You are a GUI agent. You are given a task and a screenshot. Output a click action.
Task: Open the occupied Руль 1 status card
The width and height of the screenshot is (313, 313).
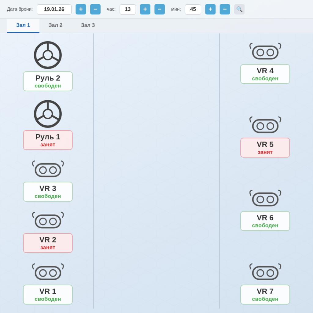tap(48, 140)
